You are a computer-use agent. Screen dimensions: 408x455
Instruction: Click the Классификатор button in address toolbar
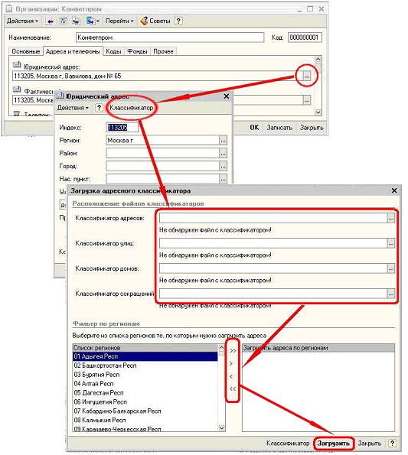(x=131, y=108)
